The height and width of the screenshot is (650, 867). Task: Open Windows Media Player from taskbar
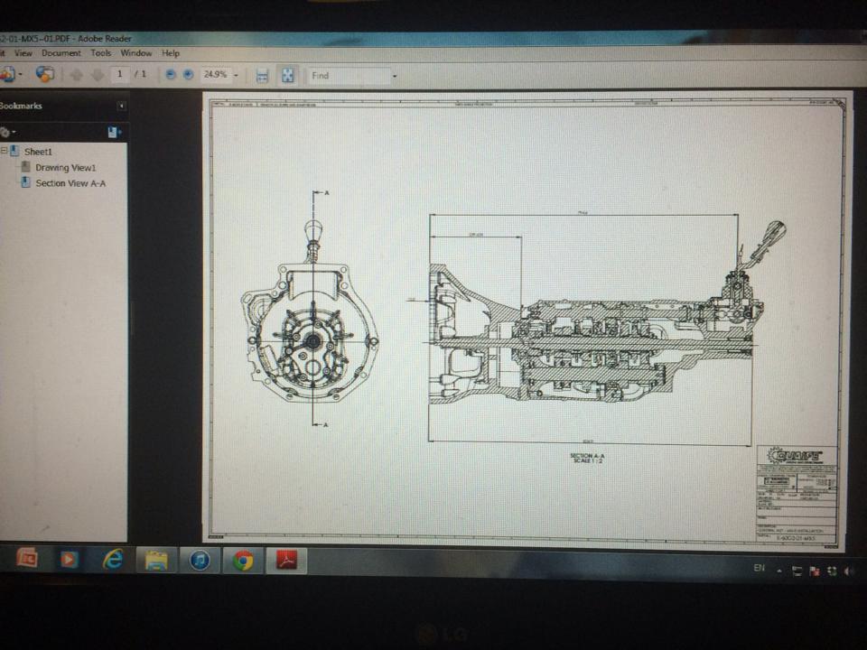[70, 560]
